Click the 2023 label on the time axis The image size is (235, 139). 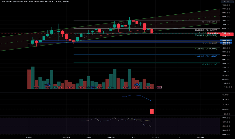click(66, 137)
